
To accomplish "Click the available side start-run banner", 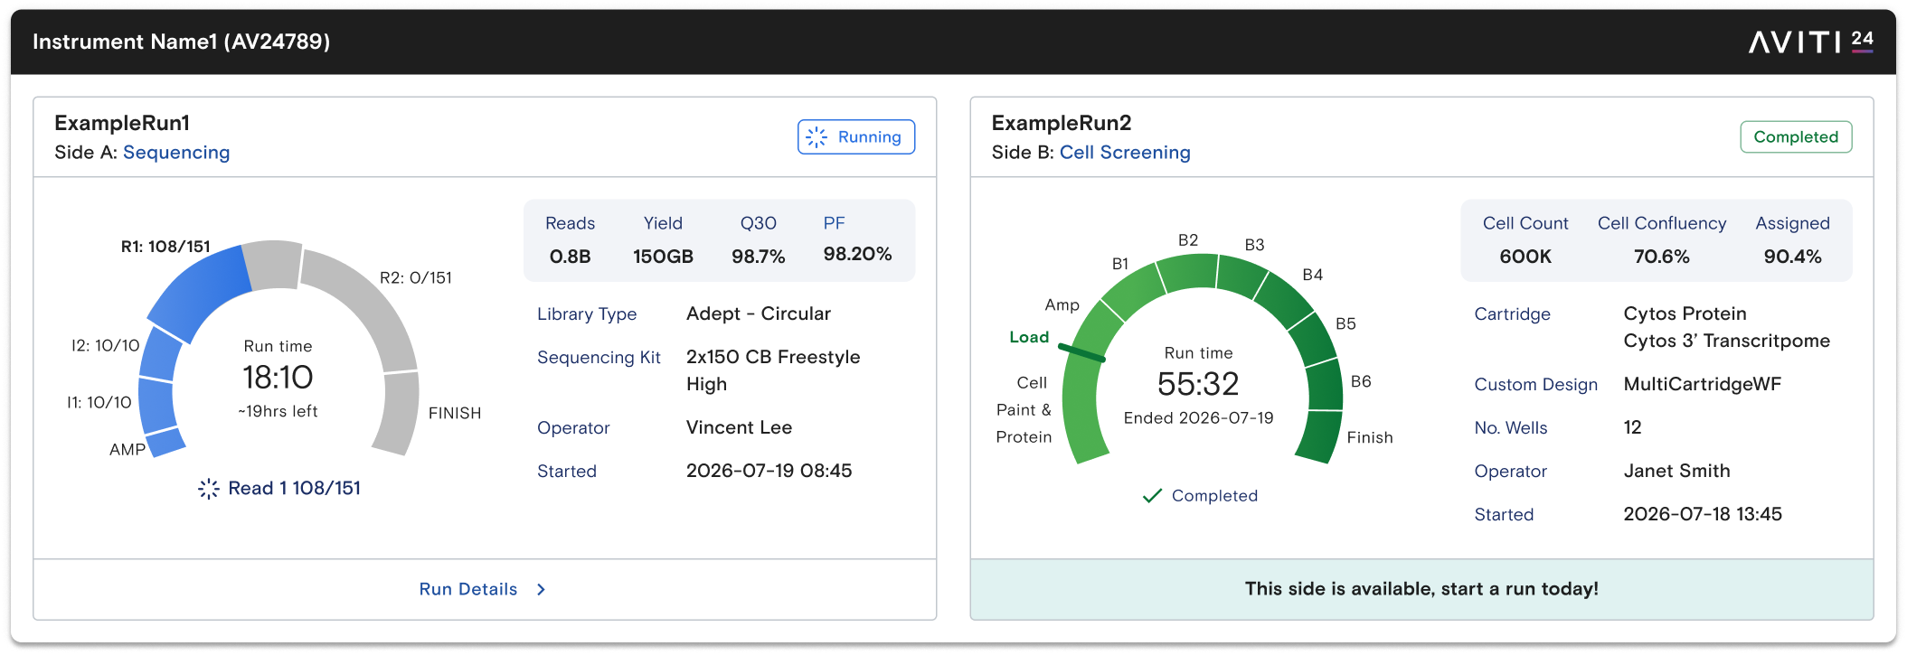I will (x=1421, y=589).
